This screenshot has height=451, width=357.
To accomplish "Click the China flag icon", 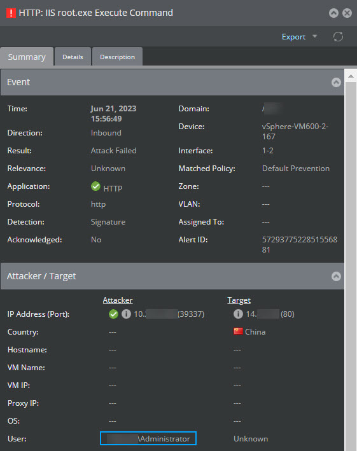I will click(238, 331).
